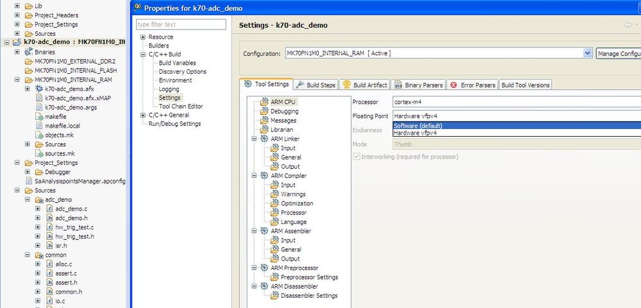Collapse the C/C++ Build node
The image size is (641, 308).
click(143, 54)
